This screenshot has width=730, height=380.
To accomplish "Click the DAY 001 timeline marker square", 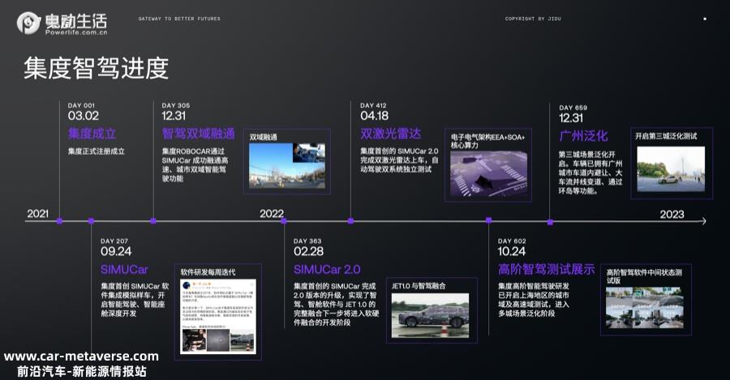I will coord(59,221).
